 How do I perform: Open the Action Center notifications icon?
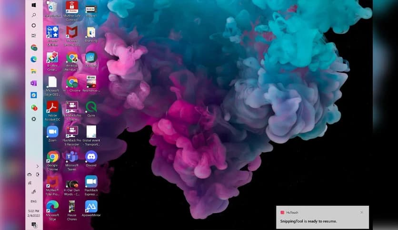tap(34, 224)
